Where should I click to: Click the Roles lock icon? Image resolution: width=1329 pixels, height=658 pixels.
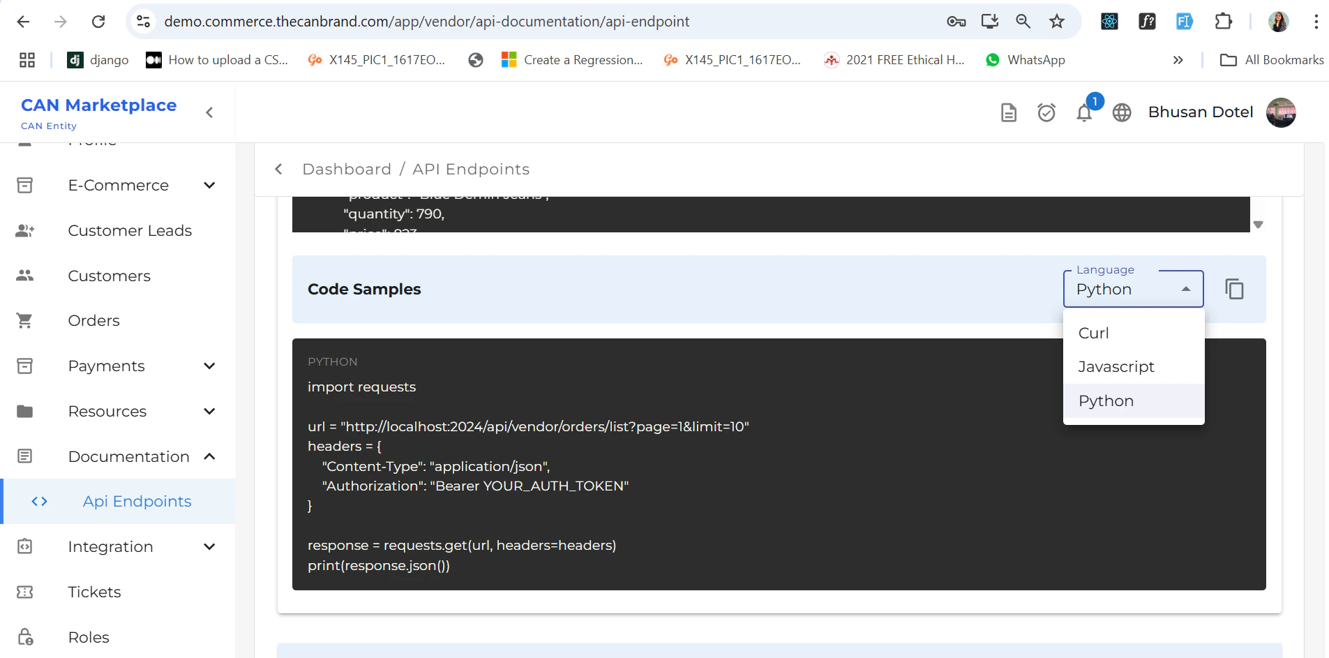(25, 637)
